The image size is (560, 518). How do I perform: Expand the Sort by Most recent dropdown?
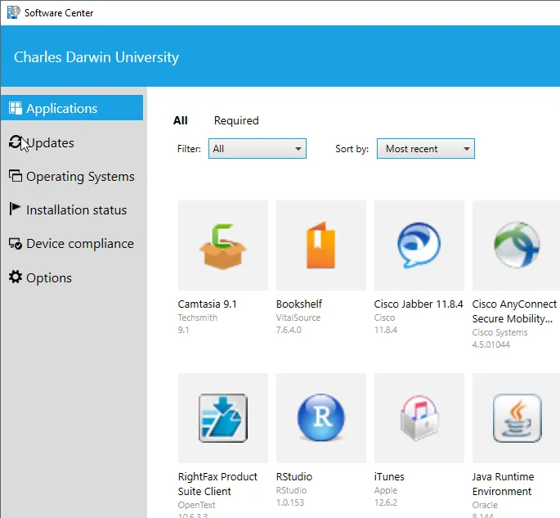(425, 149)
